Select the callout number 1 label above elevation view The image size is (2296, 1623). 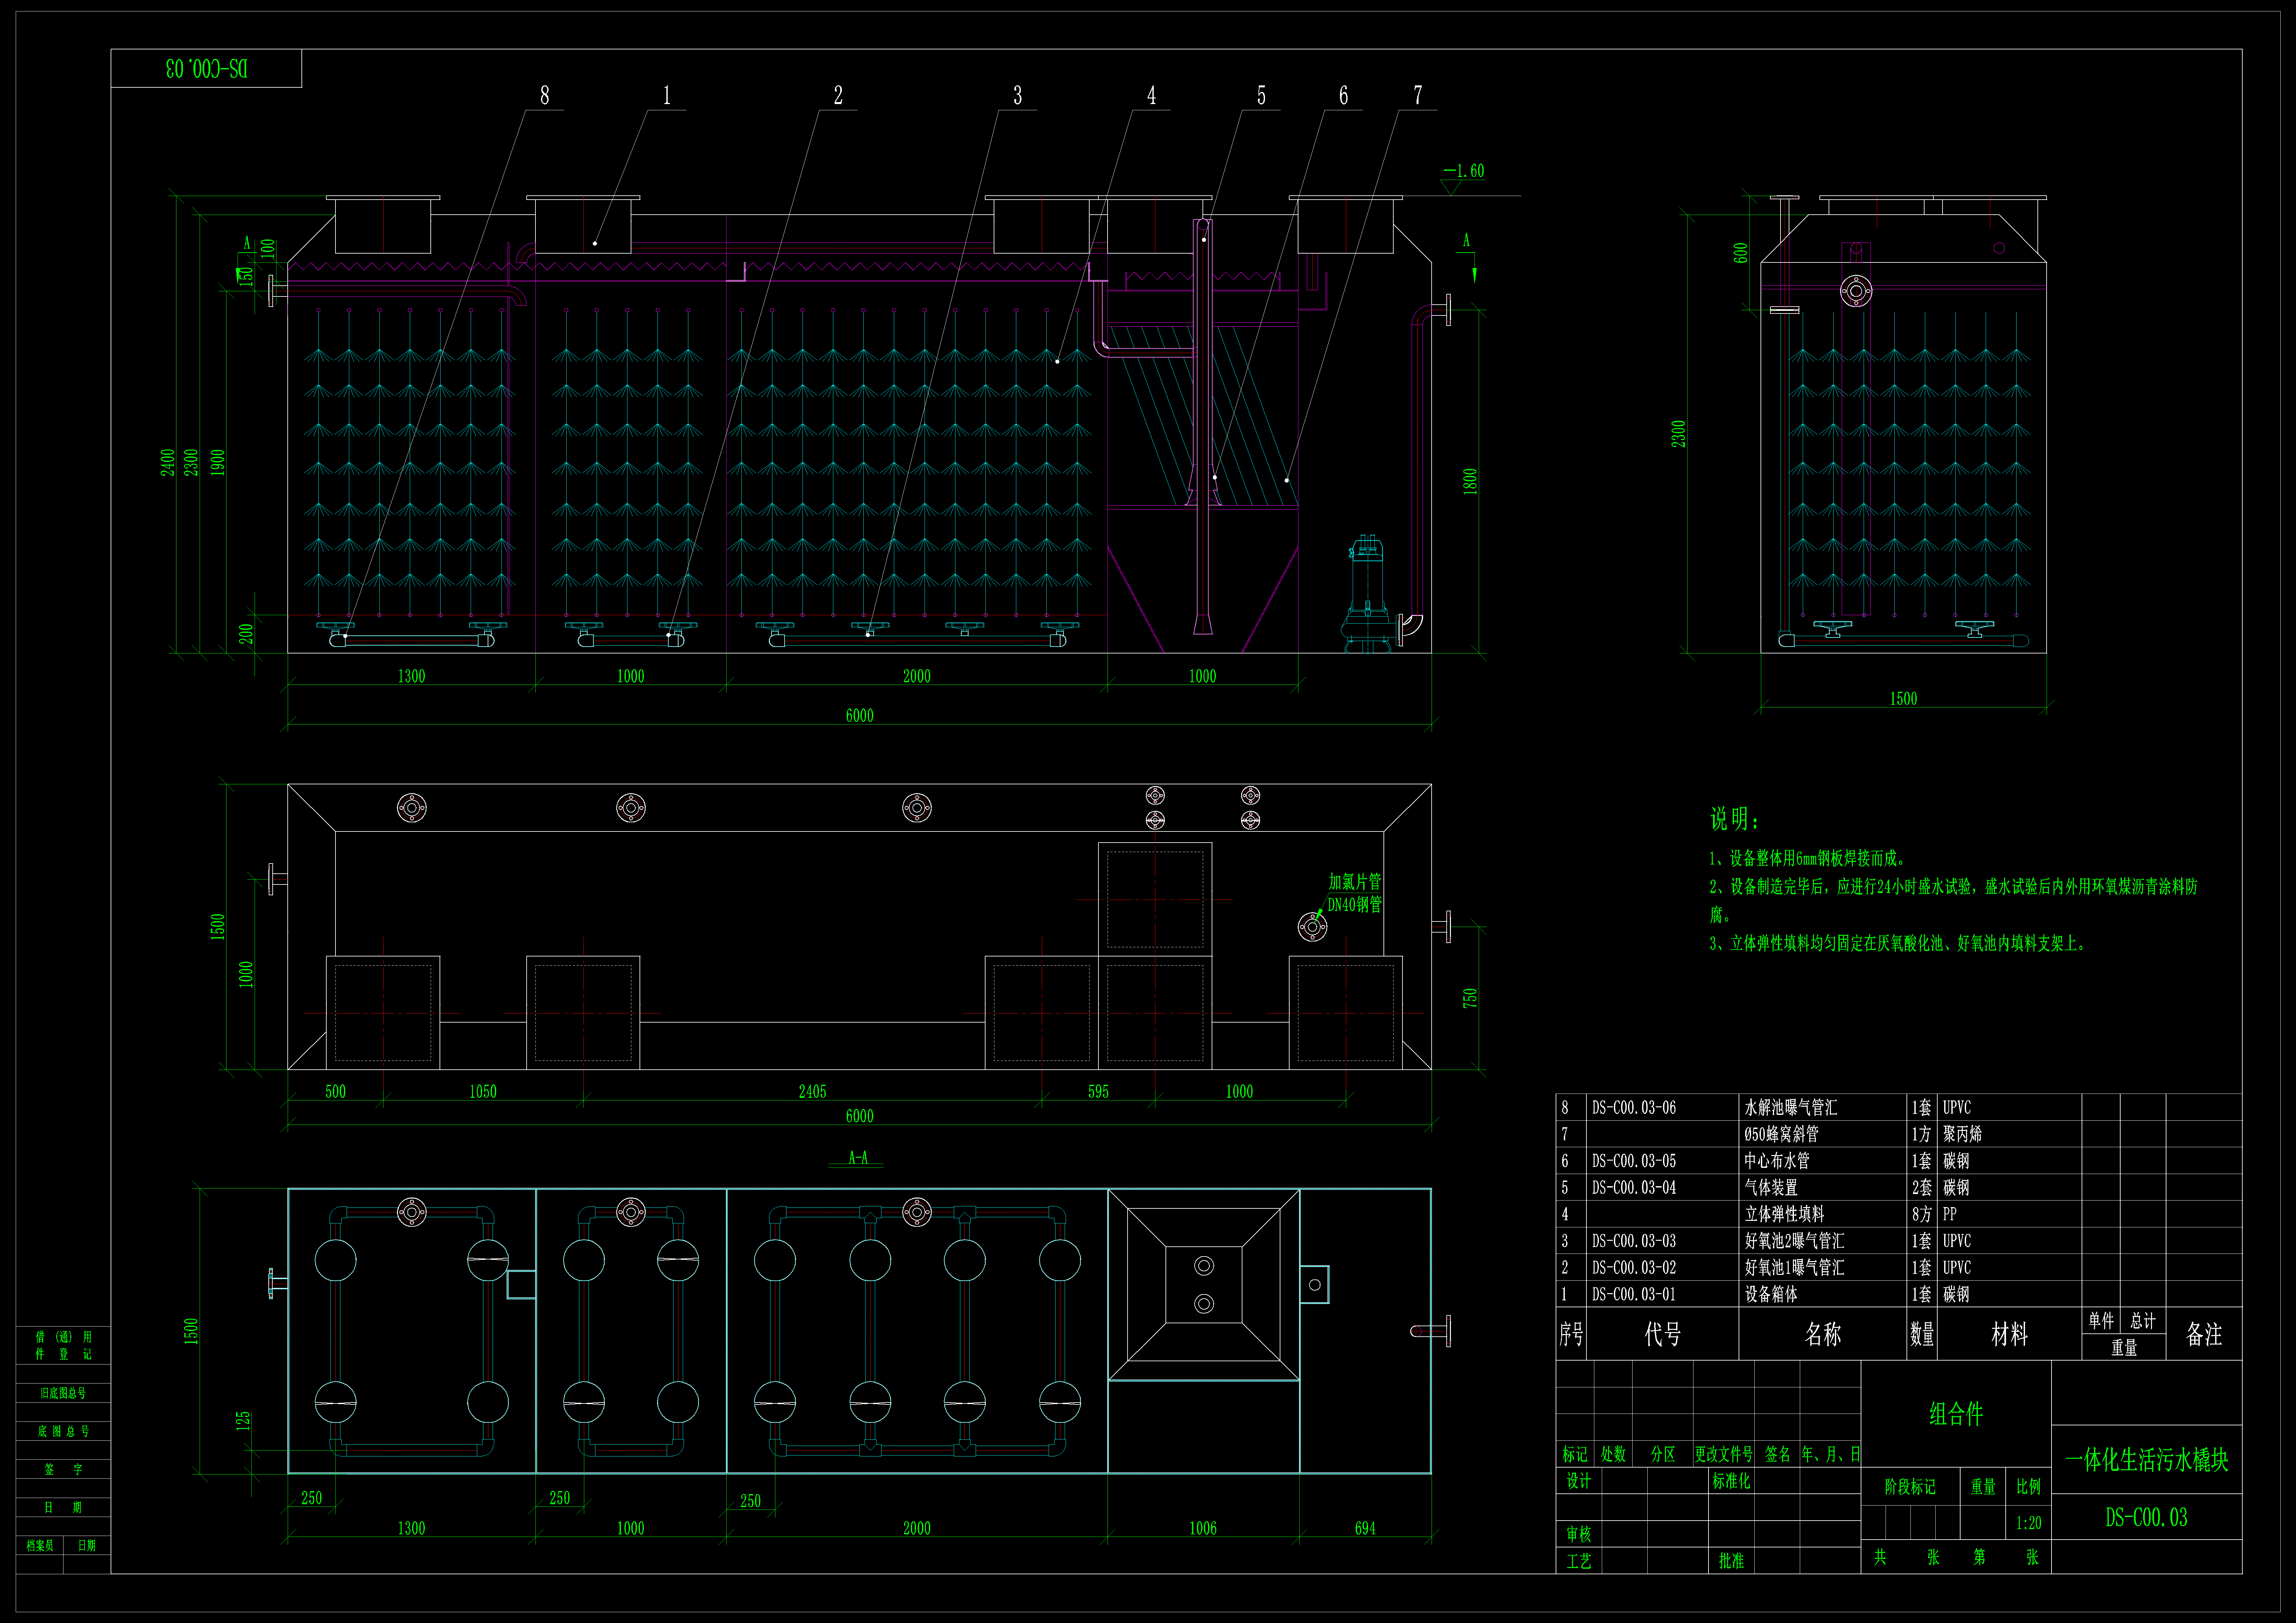pos(667,95)
